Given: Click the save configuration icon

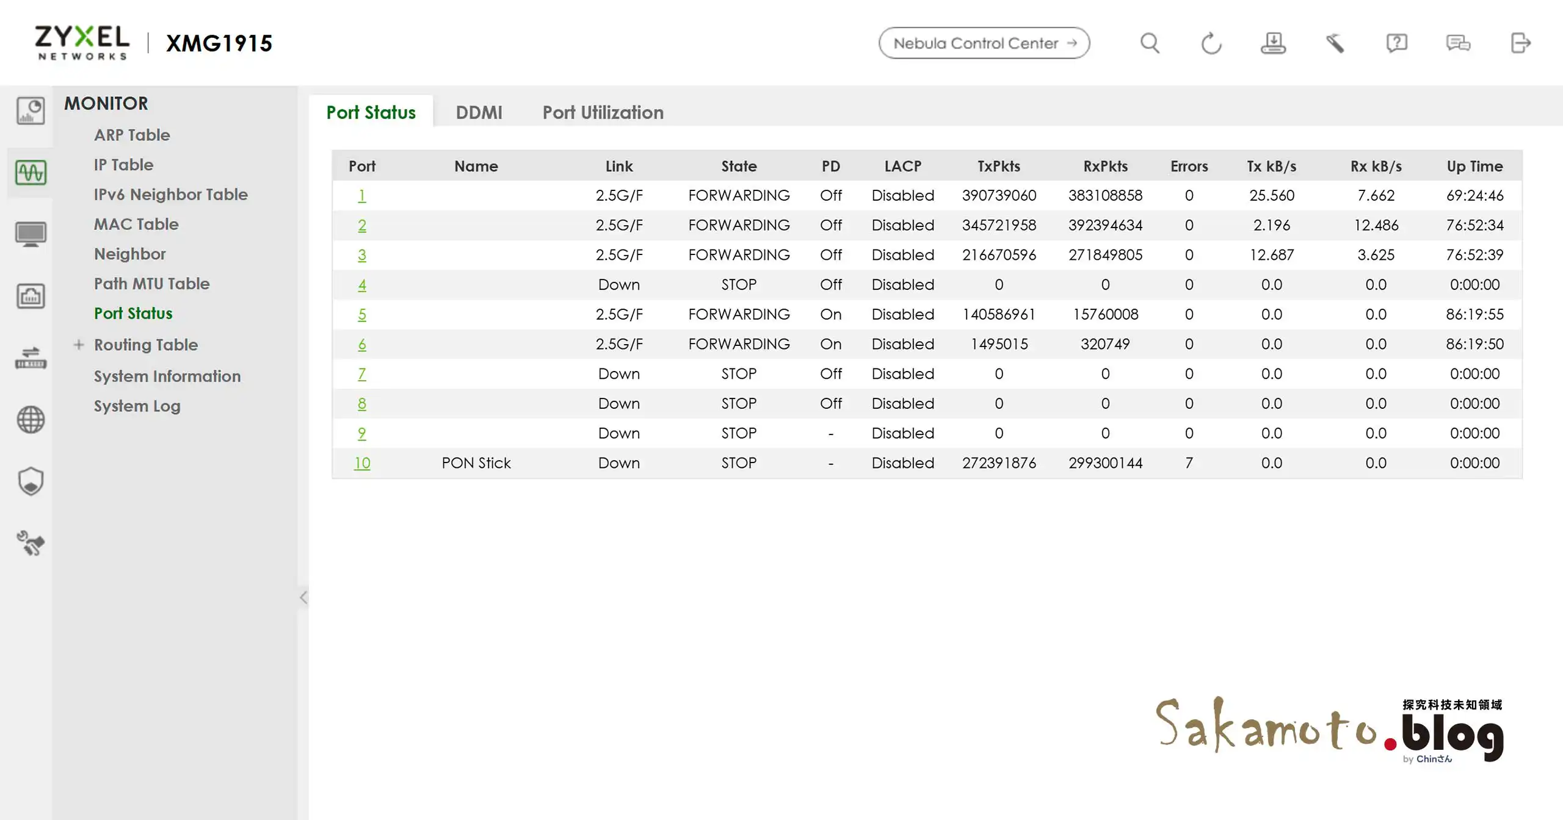Looking at the screenshot, I should (1273, 43).
